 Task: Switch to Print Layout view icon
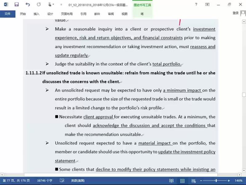tap(182, 181)
